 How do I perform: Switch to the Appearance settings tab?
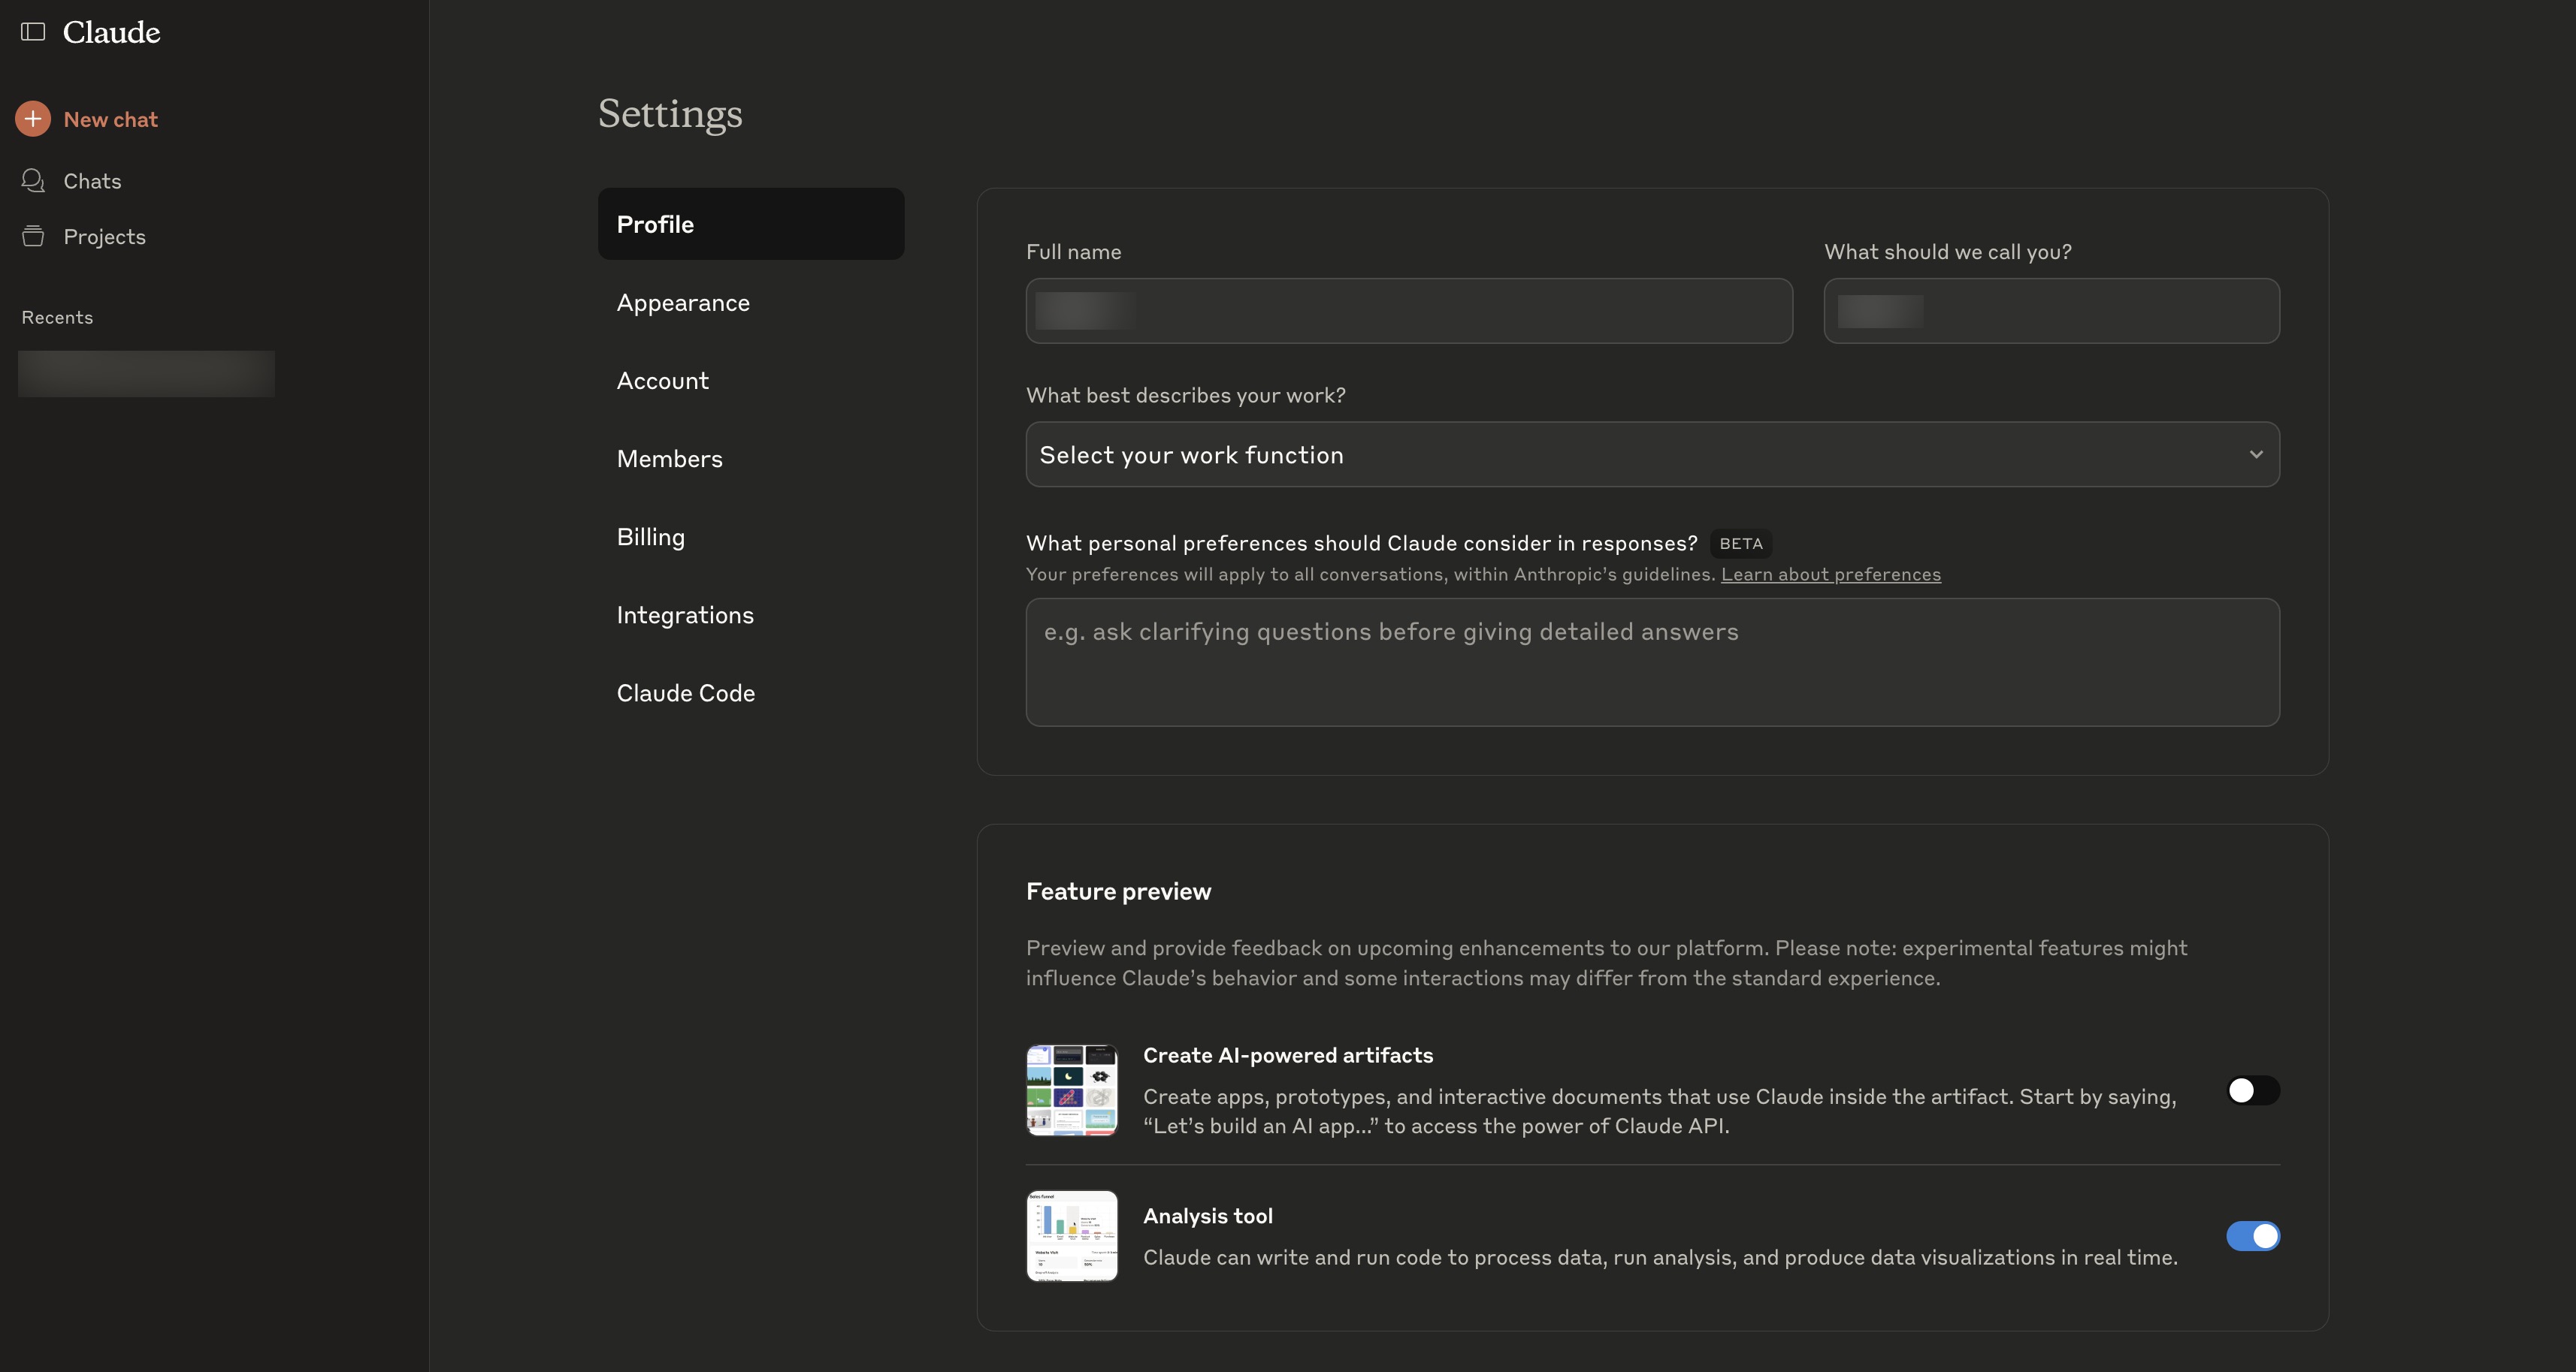[x=683, y=303]
